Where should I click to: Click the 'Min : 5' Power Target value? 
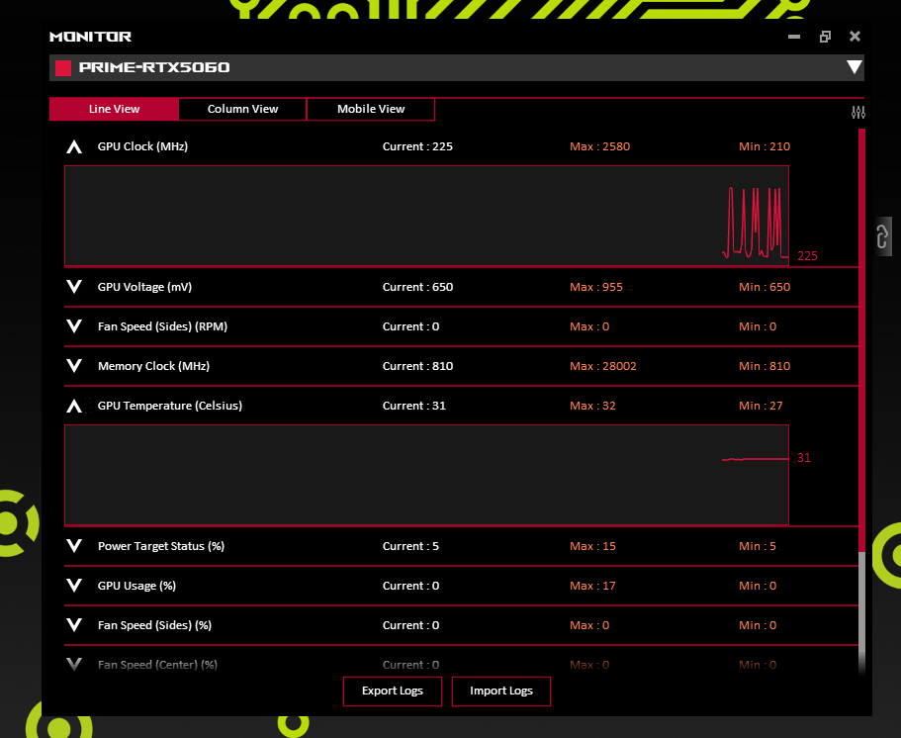758,546
